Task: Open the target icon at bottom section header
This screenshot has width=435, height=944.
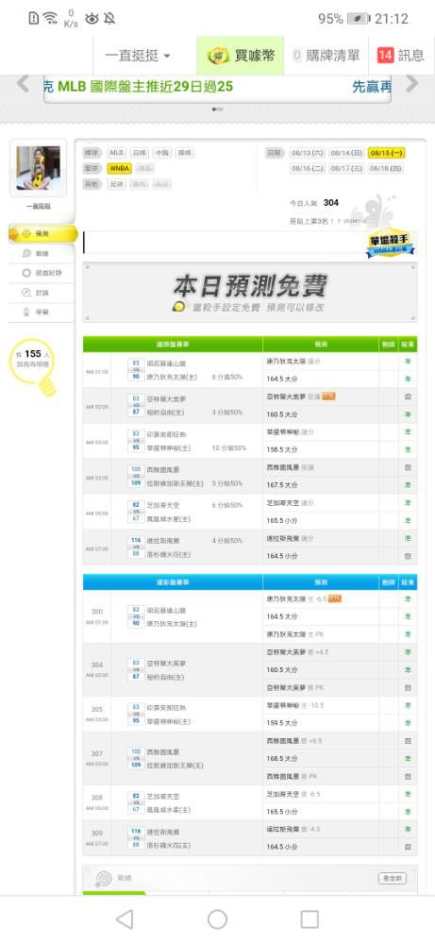Action: point(104,879)
